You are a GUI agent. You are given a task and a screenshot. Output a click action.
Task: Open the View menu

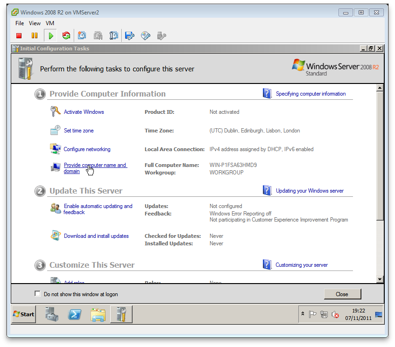35,23
